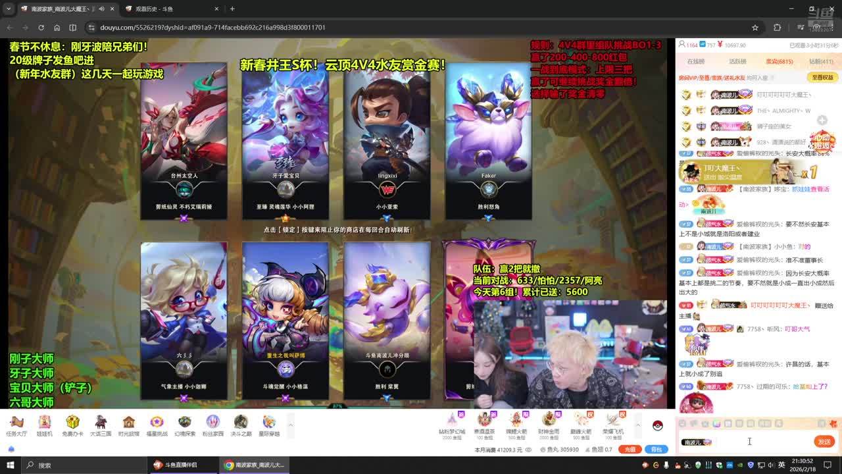Click the 牙子爱宝贝 player card
The width and height of the screenshot is (842, 474).
coord(285,142)
